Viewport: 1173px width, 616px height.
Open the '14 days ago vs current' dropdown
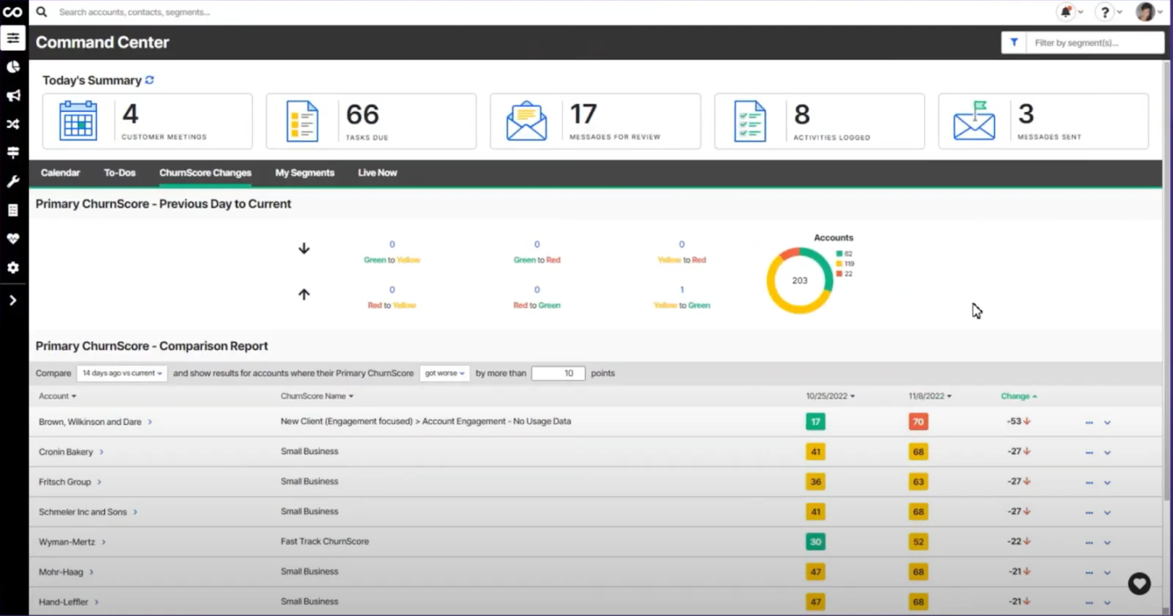122,373
